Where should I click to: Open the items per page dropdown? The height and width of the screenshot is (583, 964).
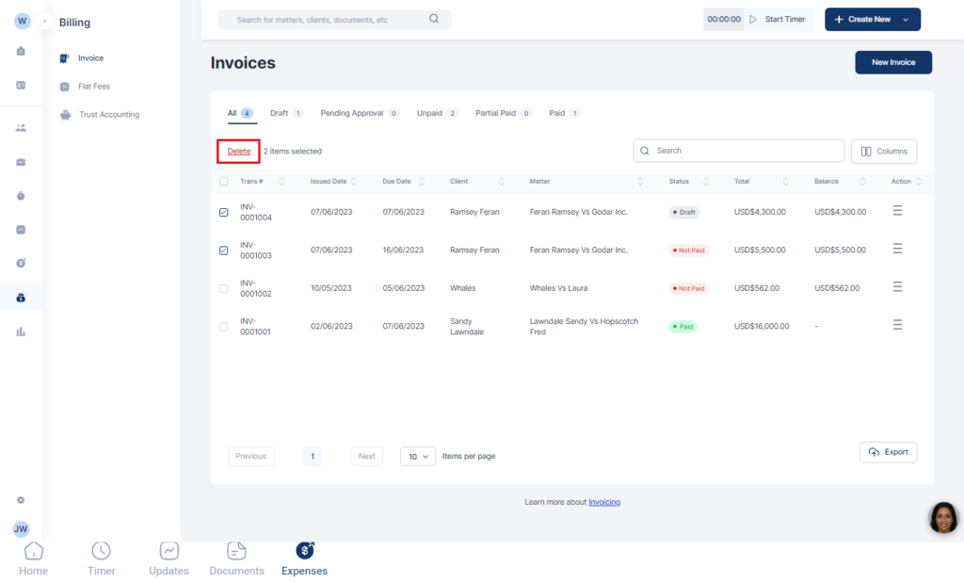pos(418,456)
